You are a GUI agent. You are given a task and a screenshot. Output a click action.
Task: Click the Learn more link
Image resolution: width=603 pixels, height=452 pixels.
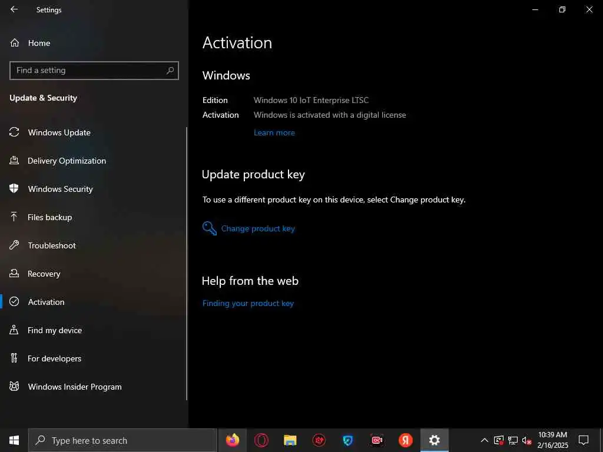274,132
